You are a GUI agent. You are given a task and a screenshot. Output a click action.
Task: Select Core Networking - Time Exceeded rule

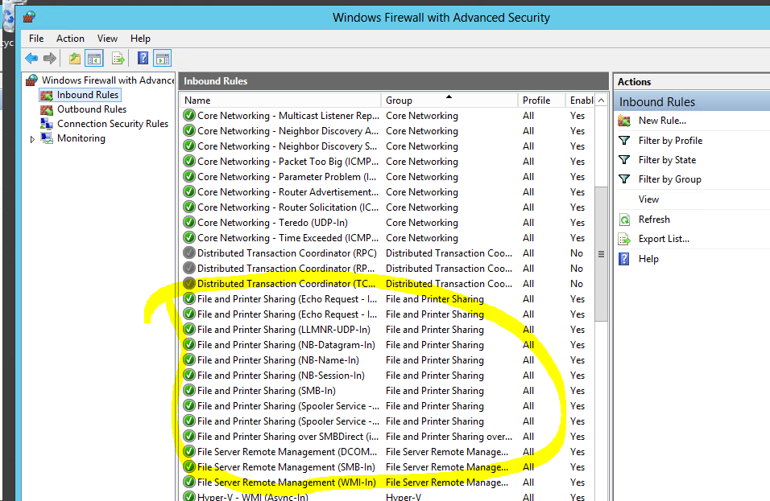point(388,238)
